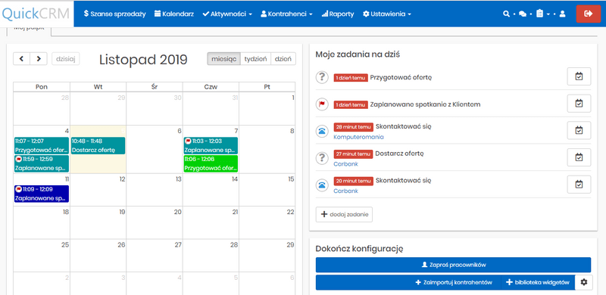Open the user profile icon
The width and height of the screenshot is (606, 295).
click(562, 14)
